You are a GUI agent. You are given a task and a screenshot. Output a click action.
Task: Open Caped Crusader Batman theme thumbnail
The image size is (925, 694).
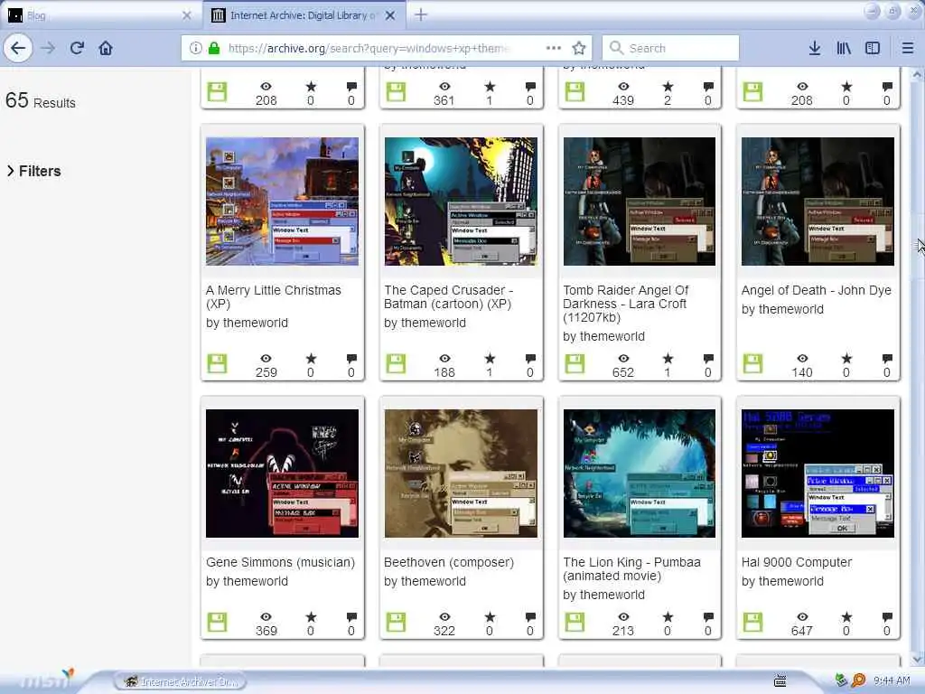point(461,202)
